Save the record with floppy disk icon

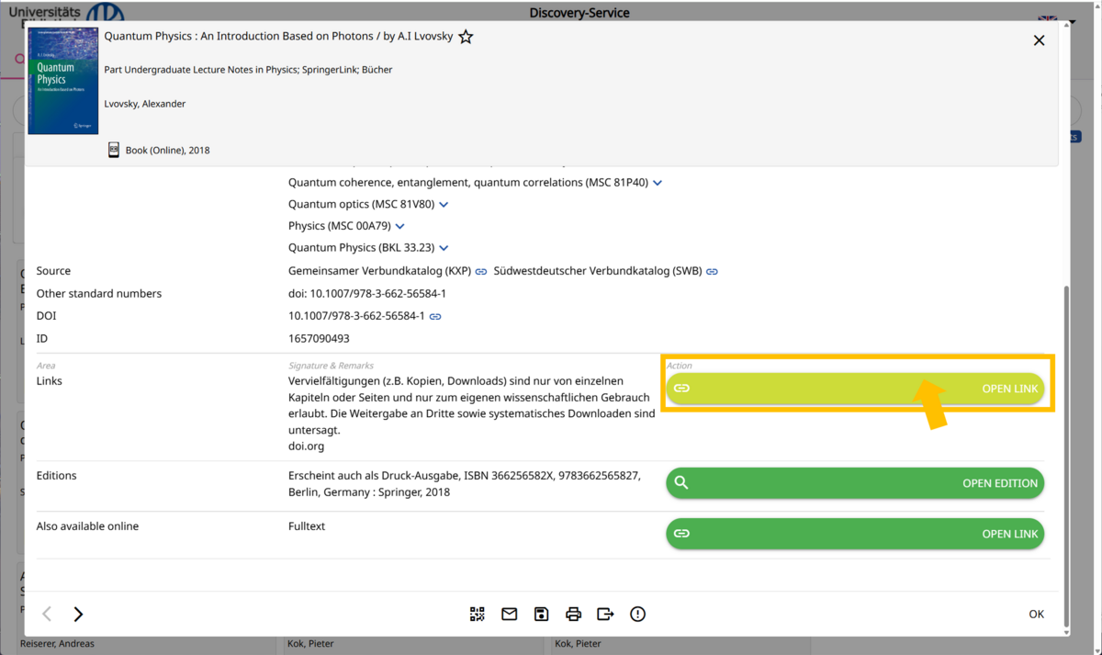click(x=541, y=614)
